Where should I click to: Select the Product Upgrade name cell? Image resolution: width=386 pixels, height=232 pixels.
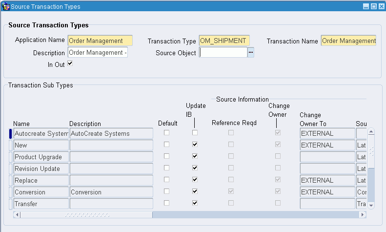(x=41, y=157)
